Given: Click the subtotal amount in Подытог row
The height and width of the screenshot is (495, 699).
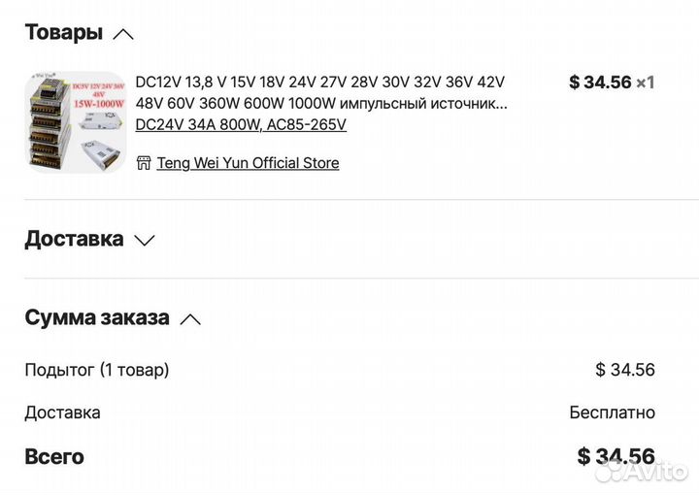Looking at the screenshot, I should coord(625,370).
